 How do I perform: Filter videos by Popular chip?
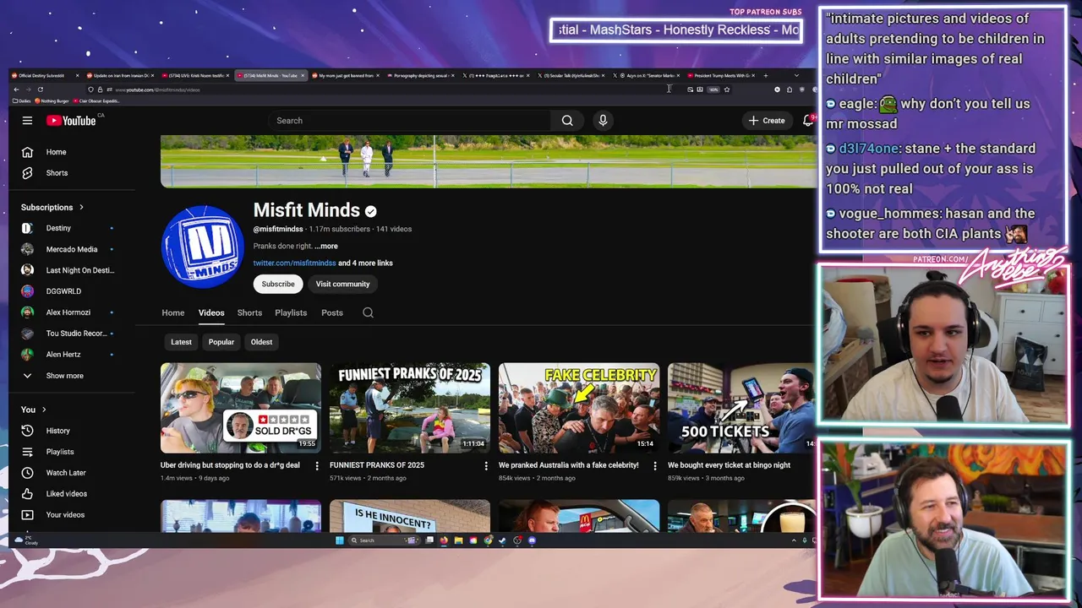click(x=221, y=342)
